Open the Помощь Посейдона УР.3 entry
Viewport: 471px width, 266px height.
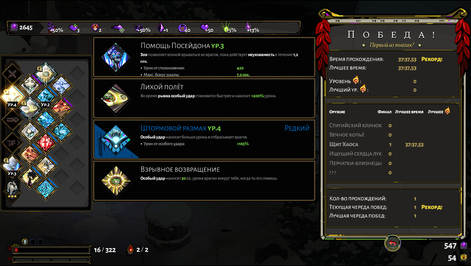pyautogui.click(x=204, y=57)
